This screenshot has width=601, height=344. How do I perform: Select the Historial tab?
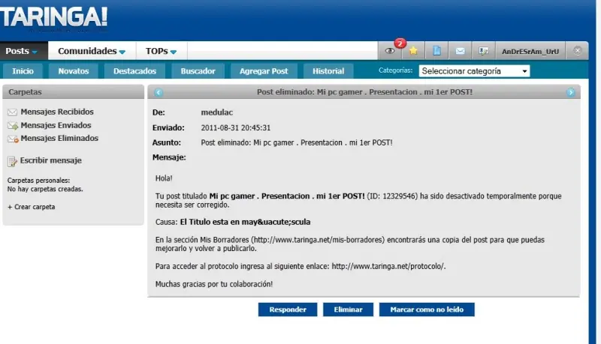point(328,71)
